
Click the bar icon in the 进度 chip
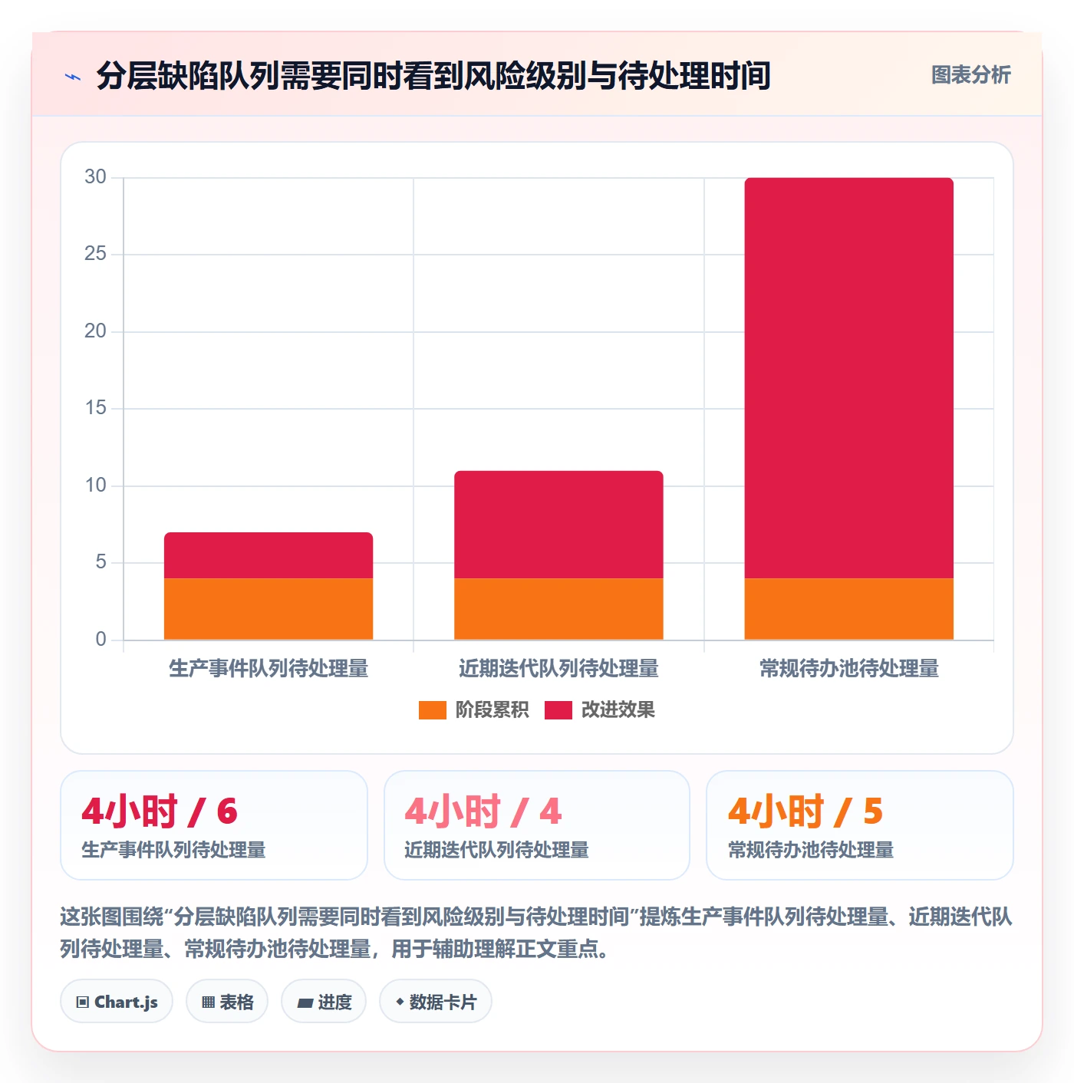pos(305,1003)
